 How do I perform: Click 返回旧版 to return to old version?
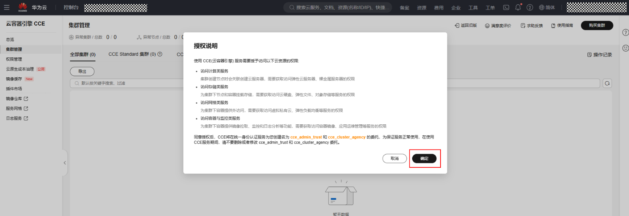[466, 26]
